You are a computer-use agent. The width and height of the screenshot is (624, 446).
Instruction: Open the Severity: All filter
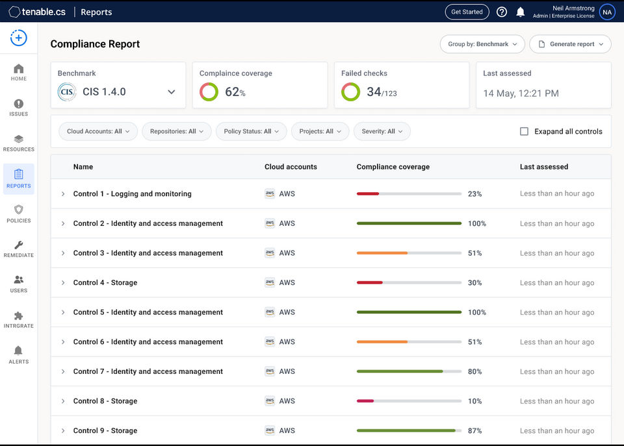[382, 131]
